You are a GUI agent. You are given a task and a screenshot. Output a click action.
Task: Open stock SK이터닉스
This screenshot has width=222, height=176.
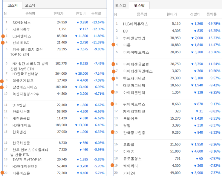pyautogui.click(x=22, y=22)
